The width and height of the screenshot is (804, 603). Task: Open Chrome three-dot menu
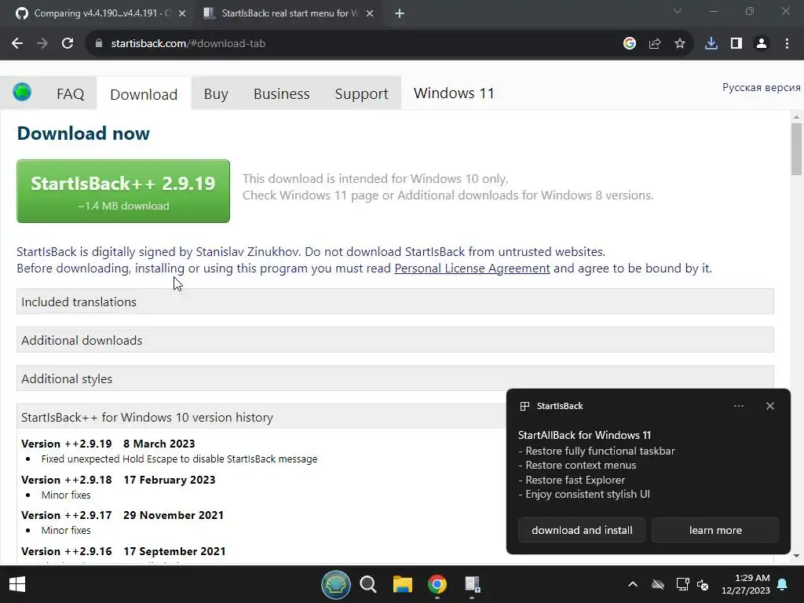click(787, 44)
